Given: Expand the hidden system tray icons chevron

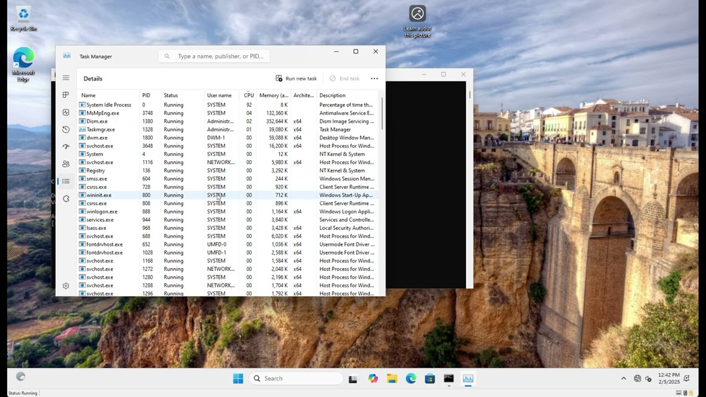Looking at the screenshot, I should click(624, 378).
